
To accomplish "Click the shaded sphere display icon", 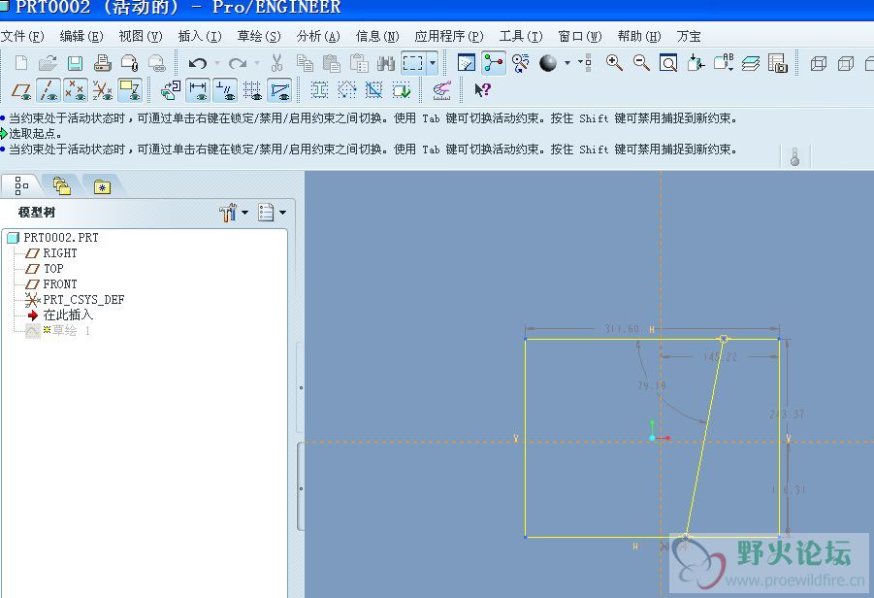I will (x=548, y=62).
